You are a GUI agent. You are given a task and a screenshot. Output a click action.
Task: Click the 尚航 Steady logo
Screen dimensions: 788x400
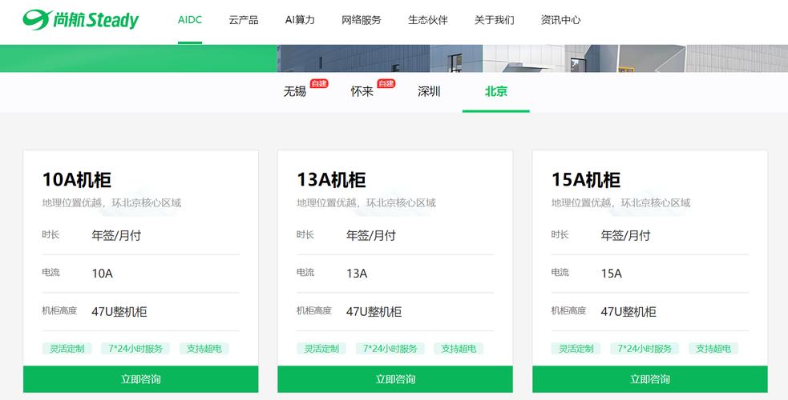(x=80, y=20)
